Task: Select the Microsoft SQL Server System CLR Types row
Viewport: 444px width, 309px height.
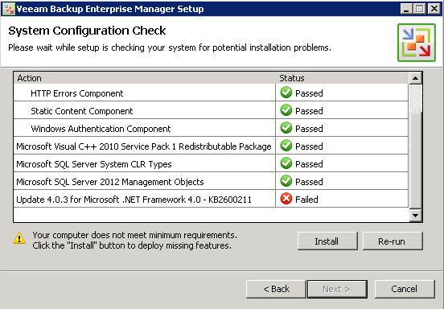Action: [211, 163]
